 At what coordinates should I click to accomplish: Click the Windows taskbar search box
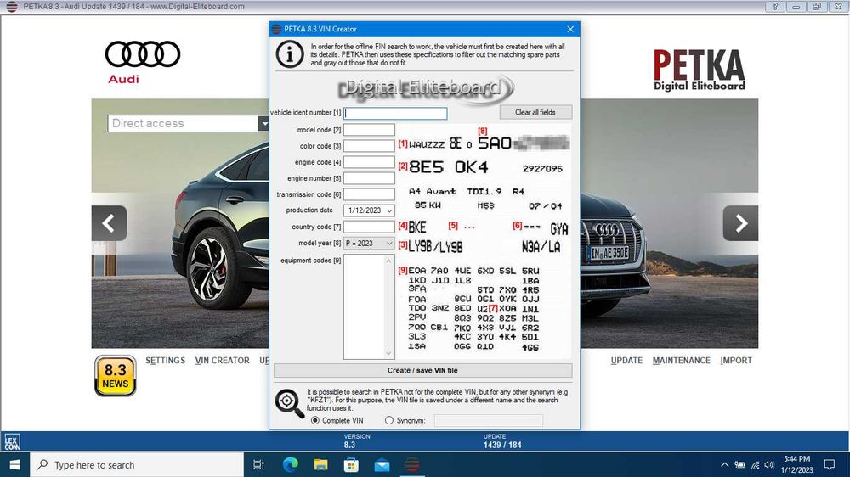(137, 464)
